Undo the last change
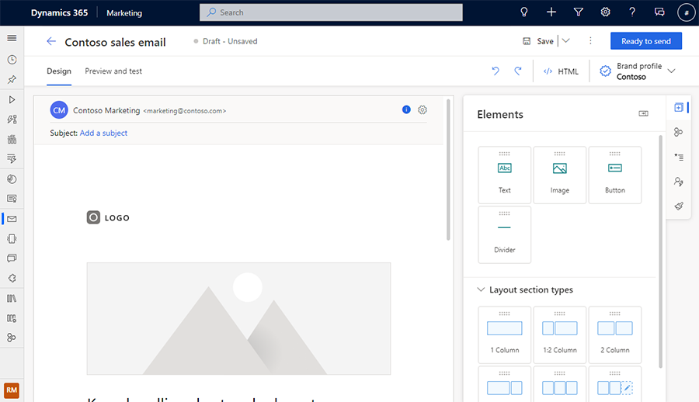Image resolution: width=699 pixels, height=402 pixels. pyautogui.click(x=496, y=71)
